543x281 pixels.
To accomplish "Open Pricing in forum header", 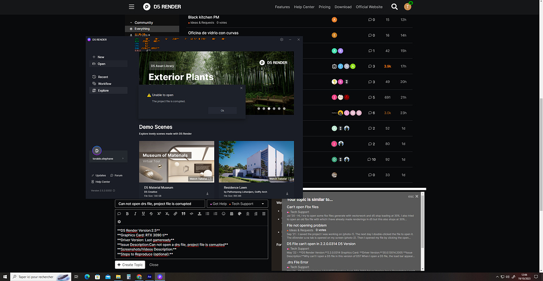I will tap(325, 7).
